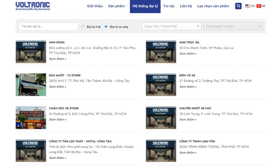This screenshot has height=168, width=278.
Task: Focus the Tìm tên đại lý search field
Action: (x=49, y=26)
